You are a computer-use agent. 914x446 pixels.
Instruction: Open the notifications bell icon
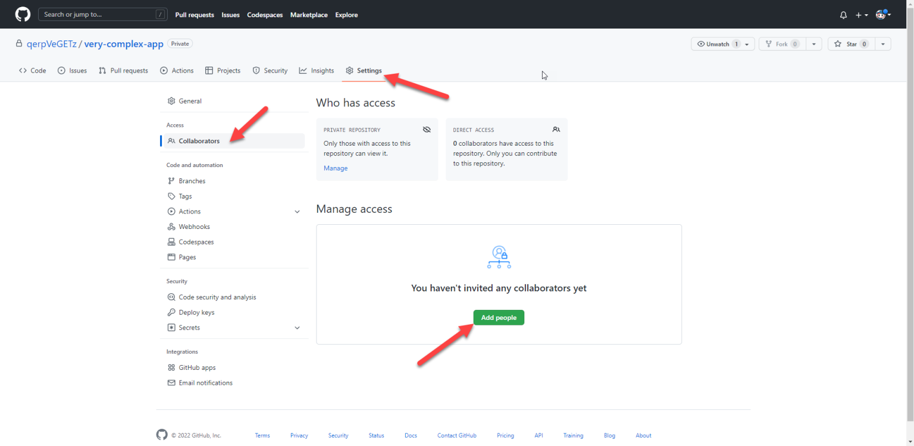843,15
